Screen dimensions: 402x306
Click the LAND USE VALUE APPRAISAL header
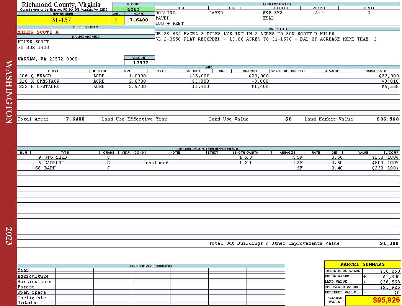[151, 266]
